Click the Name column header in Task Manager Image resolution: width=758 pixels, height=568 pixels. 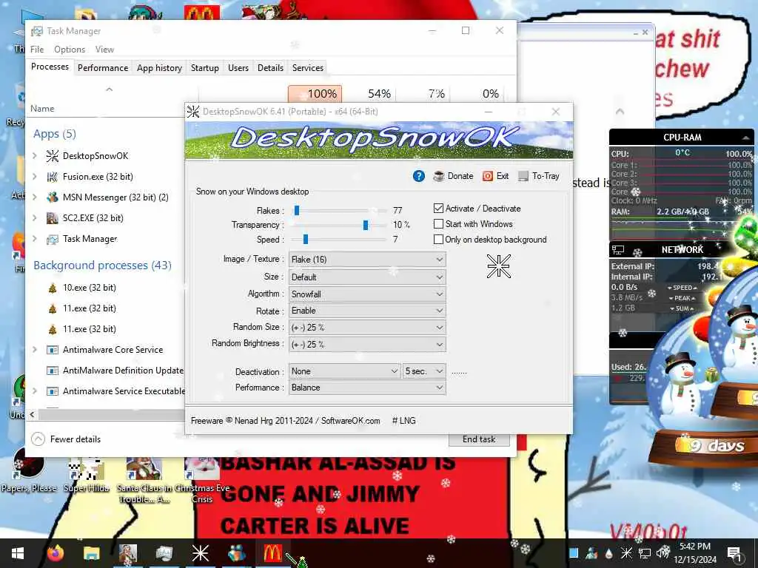42,109
